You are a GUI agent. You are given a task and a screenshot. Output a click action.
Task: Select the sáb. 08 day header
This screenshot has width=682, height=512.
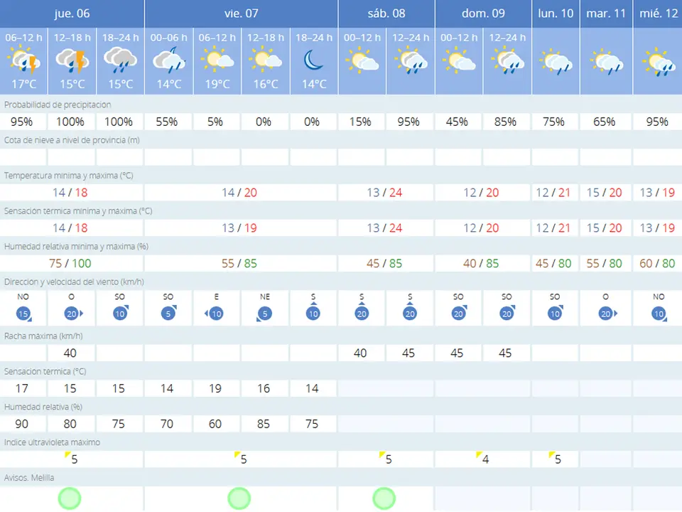point(386,14)
